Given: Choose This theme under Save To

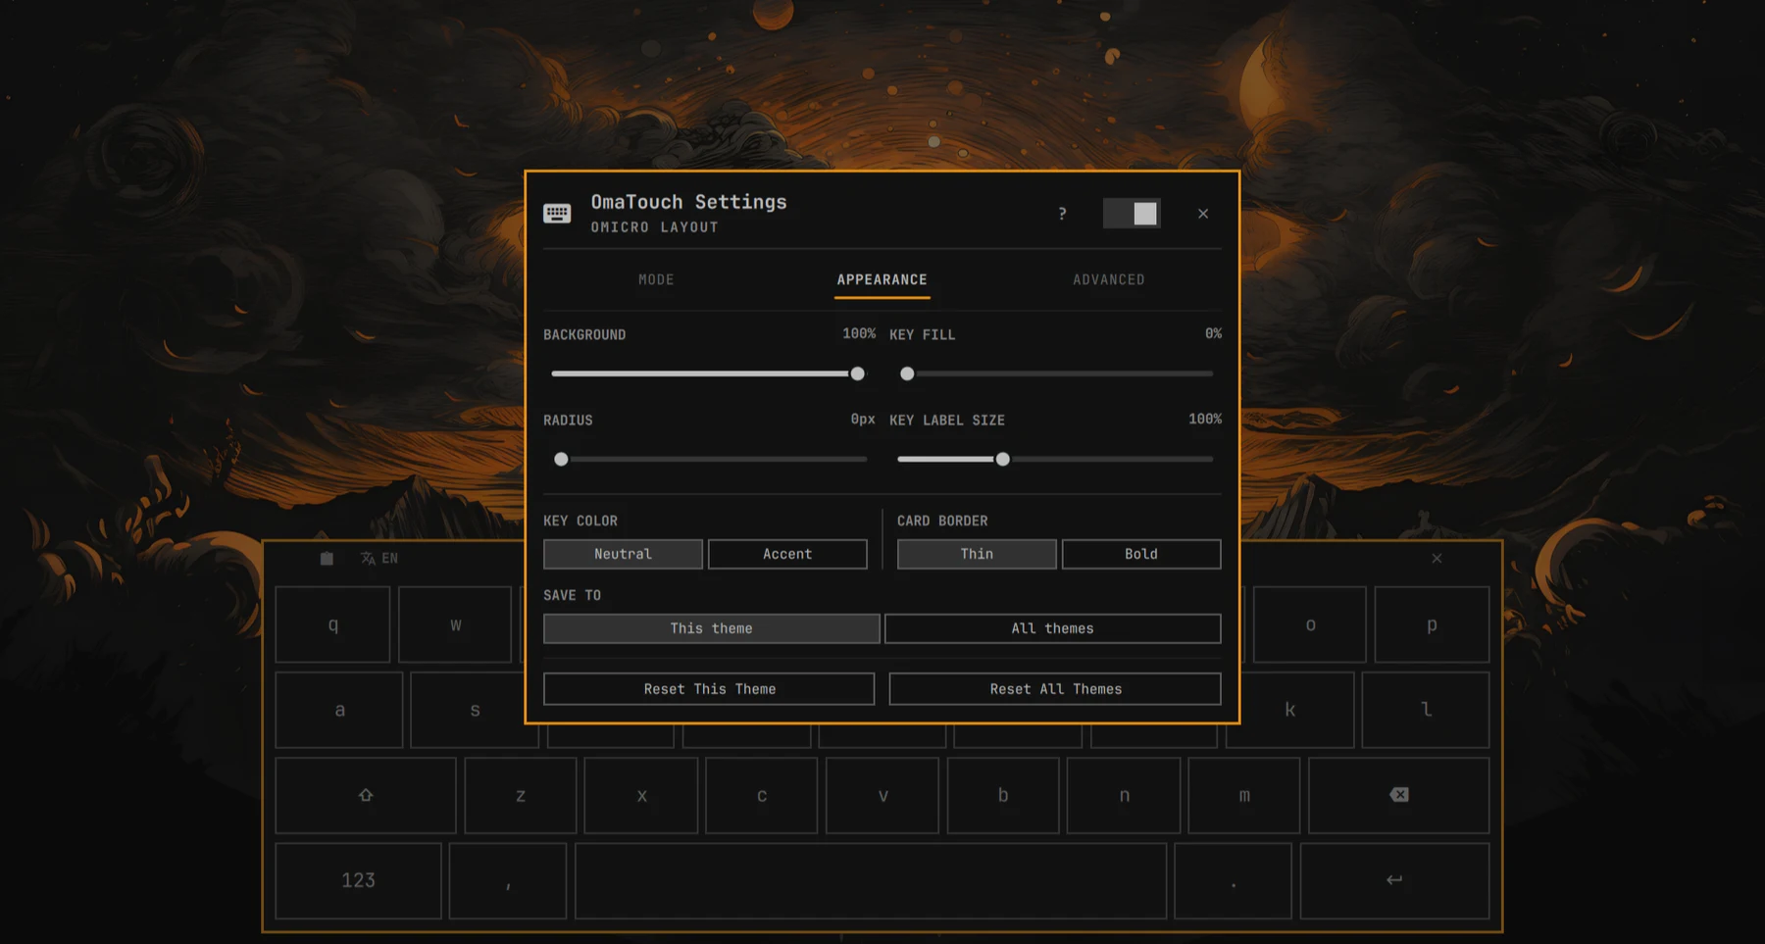Looking at the screenshot, I should coord(712,628).
